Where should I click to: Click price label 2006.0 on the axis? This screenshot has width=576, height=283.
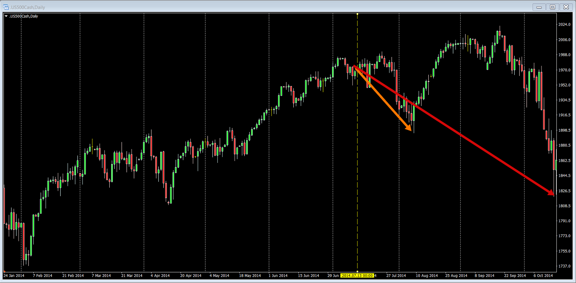(x=564, y=40)
